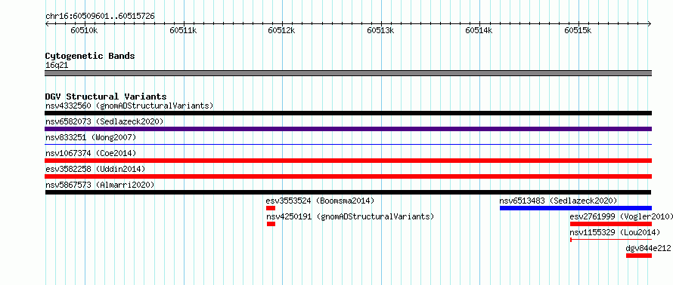Click the Cytogenetic Bands track title

tap(90, 56)
